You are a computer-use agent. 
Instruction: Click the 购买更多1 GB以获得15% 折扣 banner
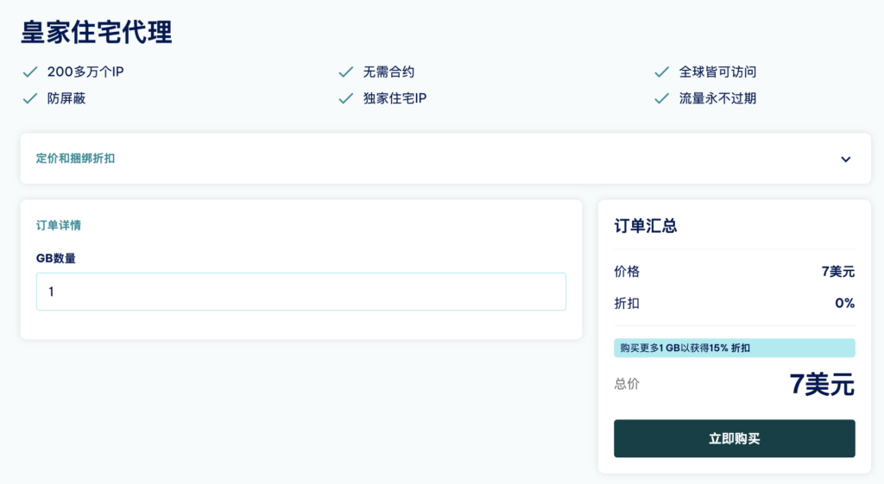pos(734,348)
